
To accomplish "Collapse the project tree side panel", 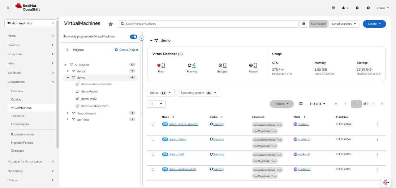I will (142, 38).
